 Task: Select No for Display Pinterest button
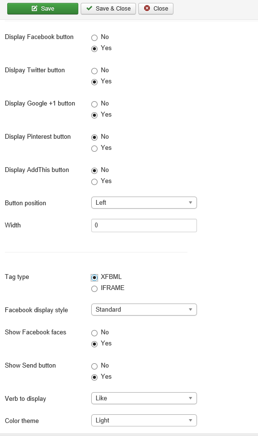pyautogui.click(x=94, y=137)
